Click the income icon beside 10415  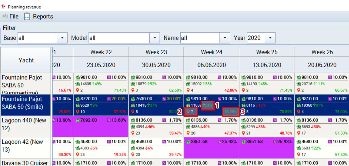point(133,105)
